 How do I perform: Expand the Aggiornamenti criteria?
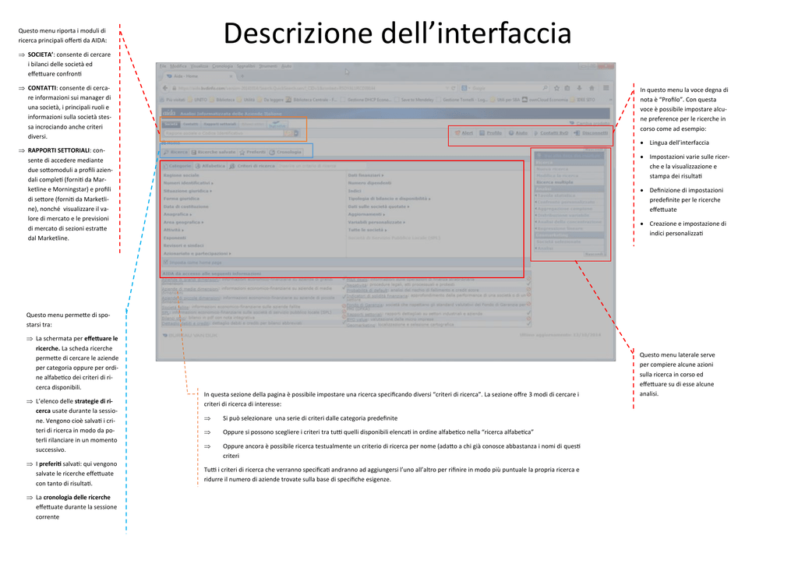pyautogui.click(x=366, y=214)
